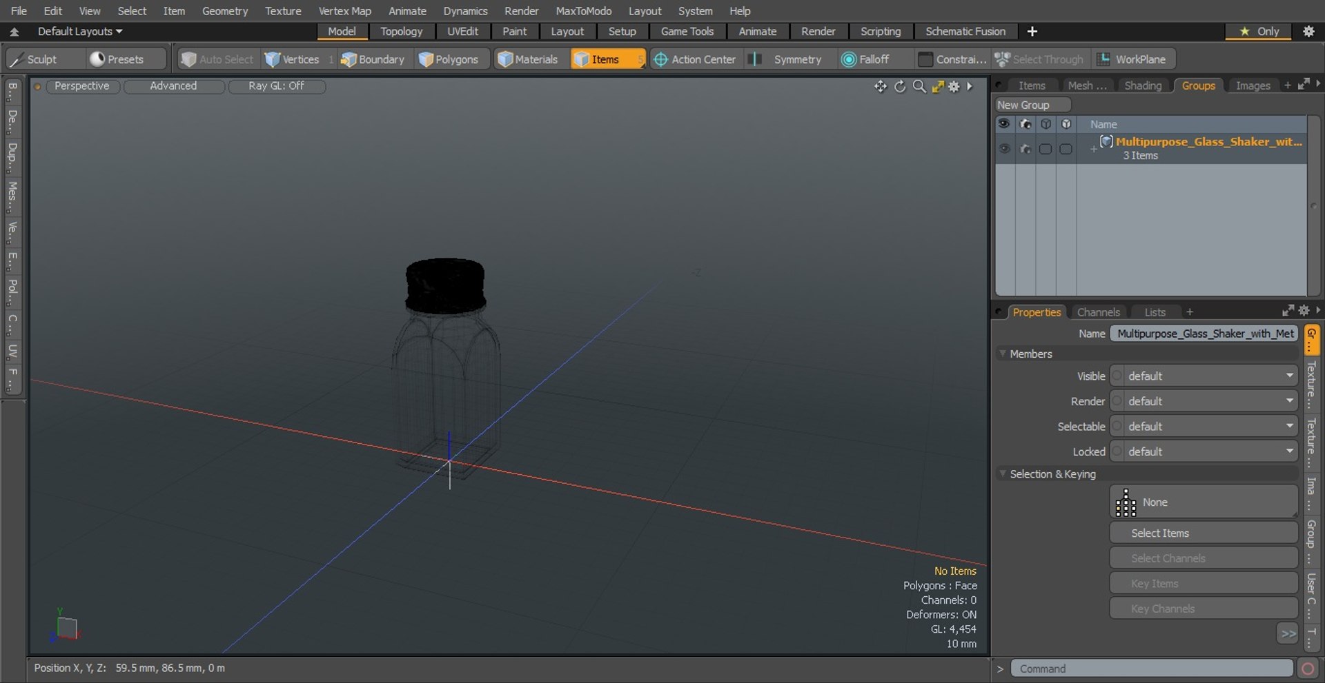Expand the Properties panel to full size
This screenshot has height=683, width=1325.
point(1288,311)
